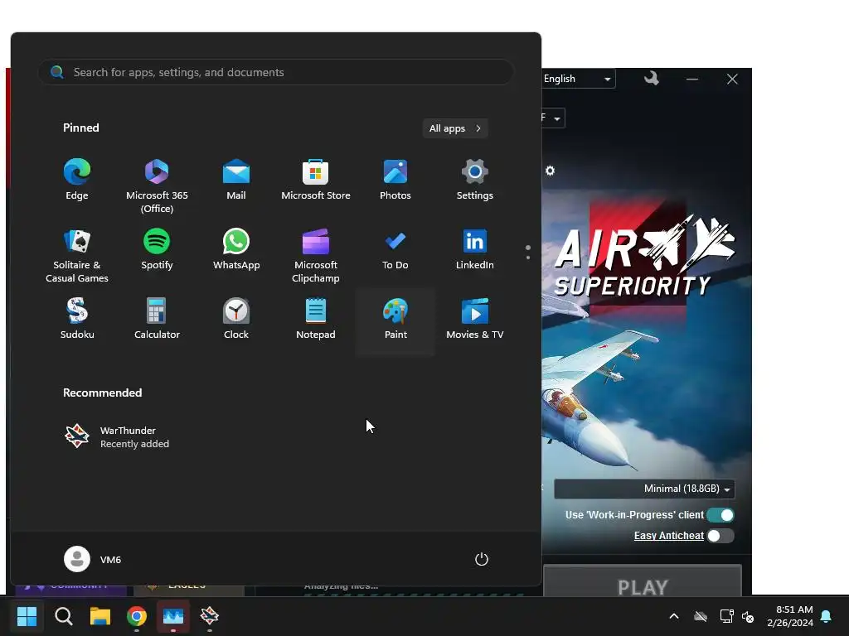Open WhatsApp pinned app

pos(236,249)
